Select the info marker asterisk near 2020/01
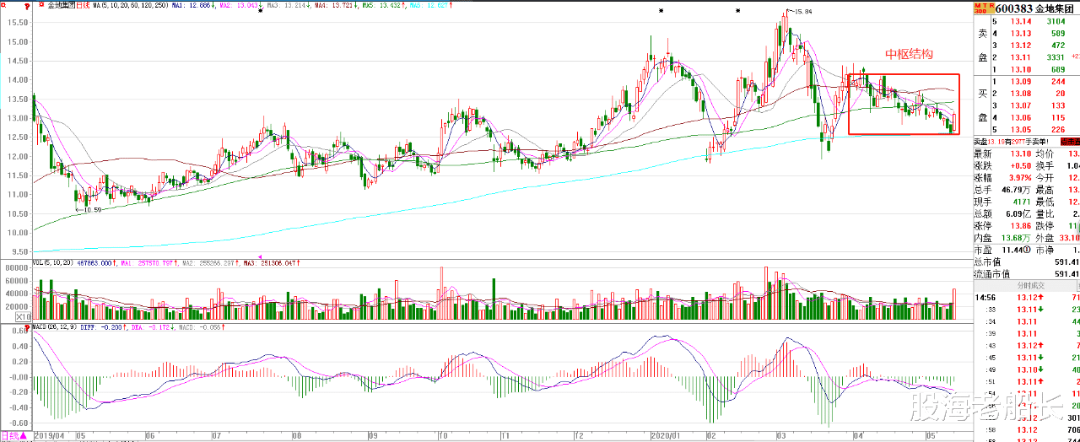Image resolution: width=1080 pixels, height=442 pixels. [661, 10]
